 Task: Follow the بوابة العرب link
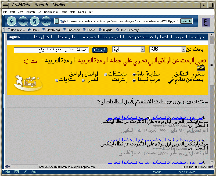click(190, 37)
